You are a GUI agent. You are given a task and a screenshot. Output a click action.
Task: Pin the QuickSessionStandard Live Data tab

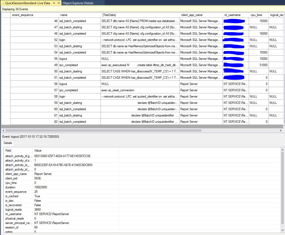point(54,3)
